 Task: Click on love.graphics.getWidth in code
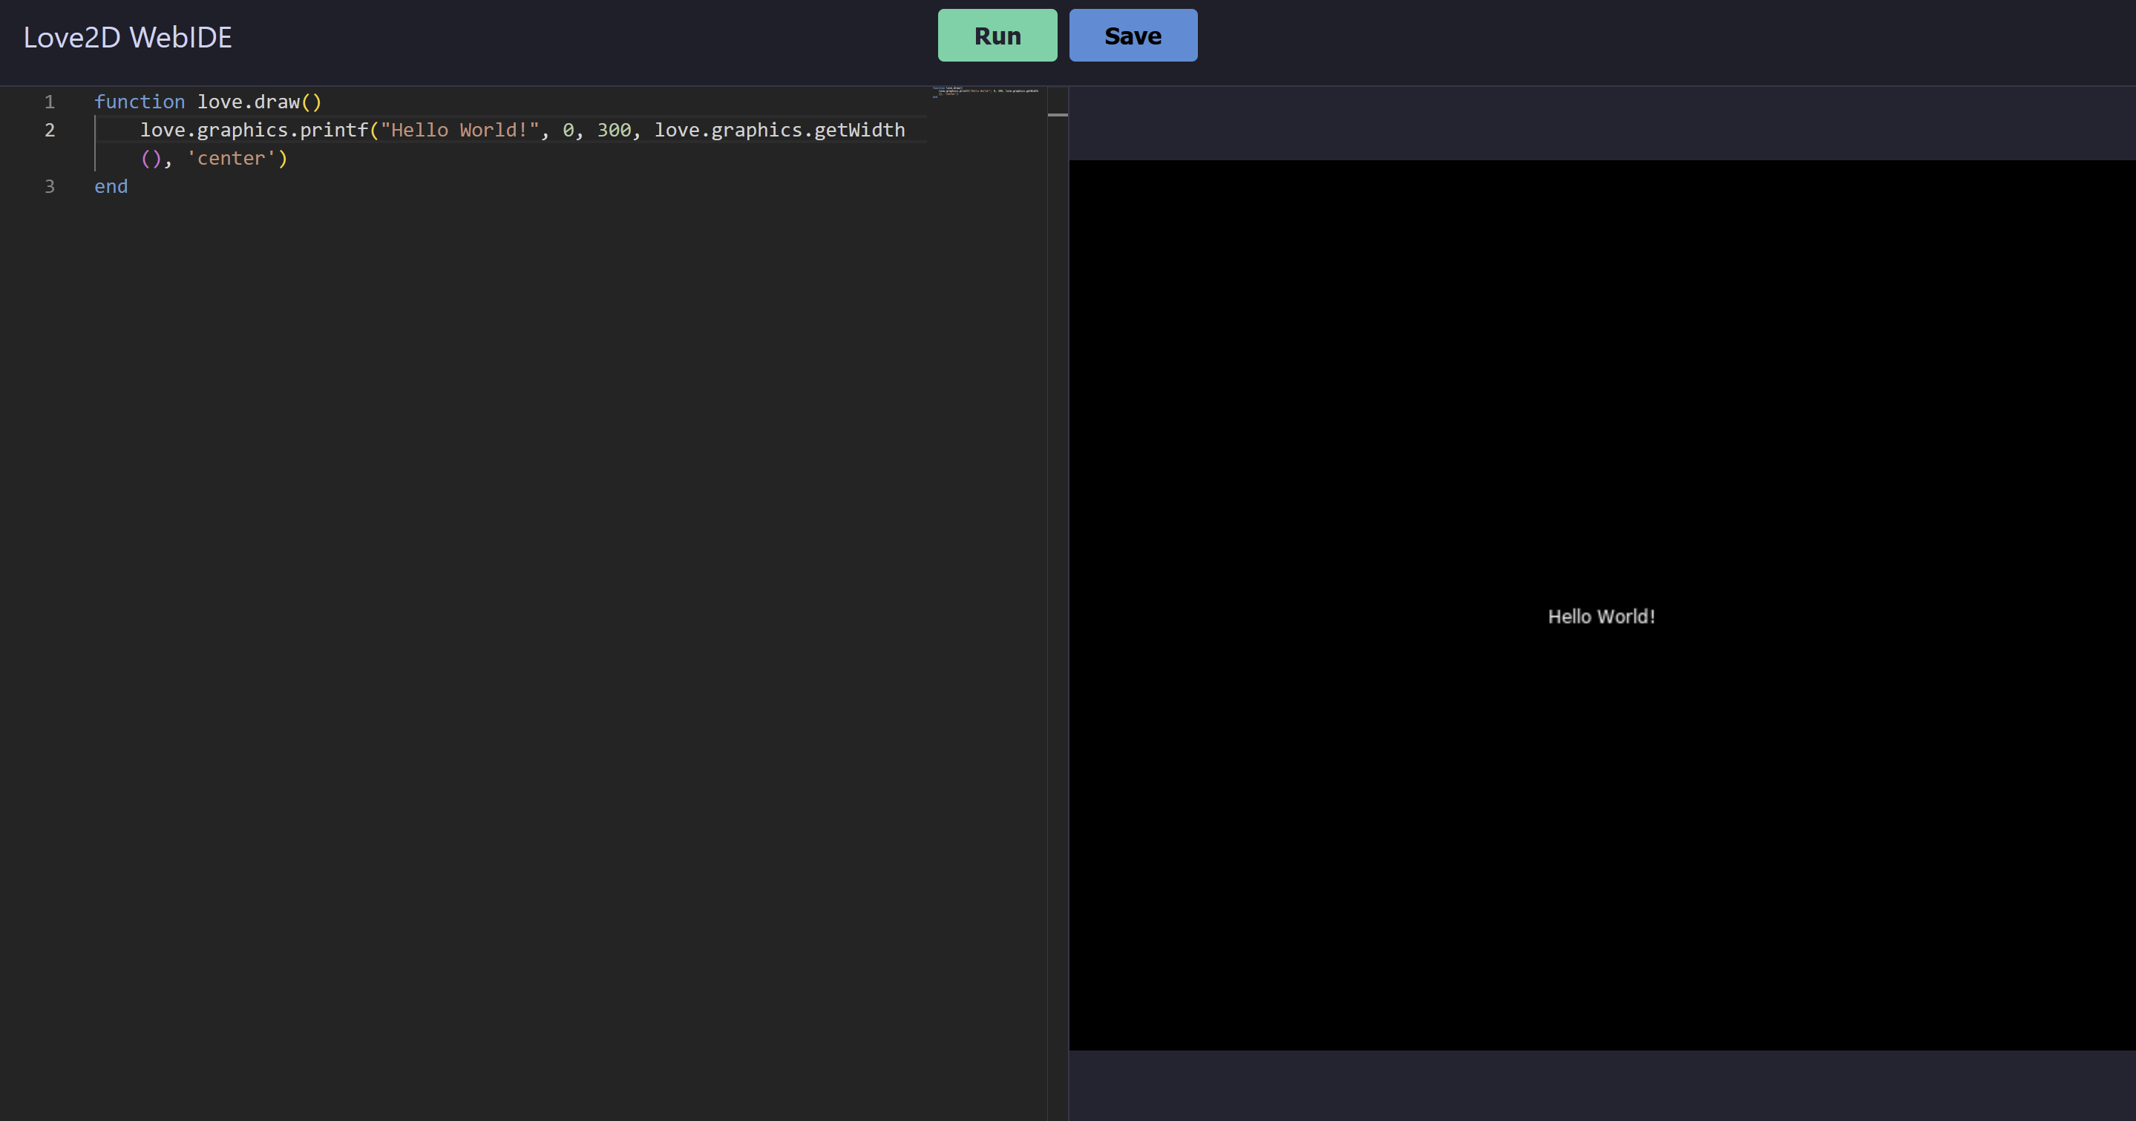[779, 130]
